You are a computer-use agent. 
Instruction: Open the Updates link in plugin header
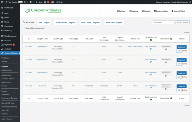point(146,11)
